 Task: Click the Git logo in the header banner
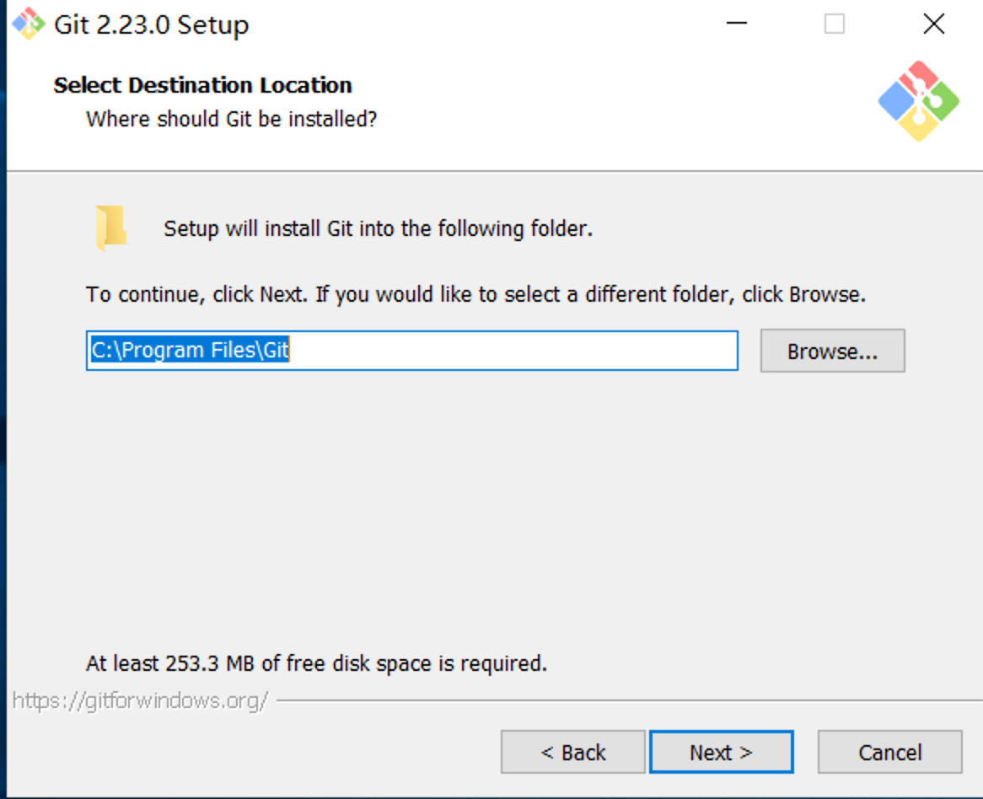pos(918,100)
